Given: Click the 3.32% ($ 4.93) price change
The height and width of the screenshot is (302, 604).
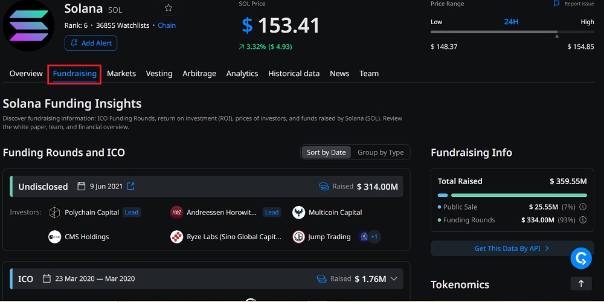Looking at the screenshot, I should tap(265, 47).
